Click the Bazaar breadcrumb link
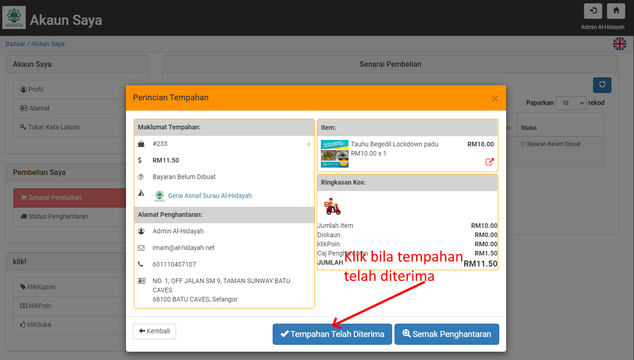Screen dimensions: 634x360 [15, 44]
